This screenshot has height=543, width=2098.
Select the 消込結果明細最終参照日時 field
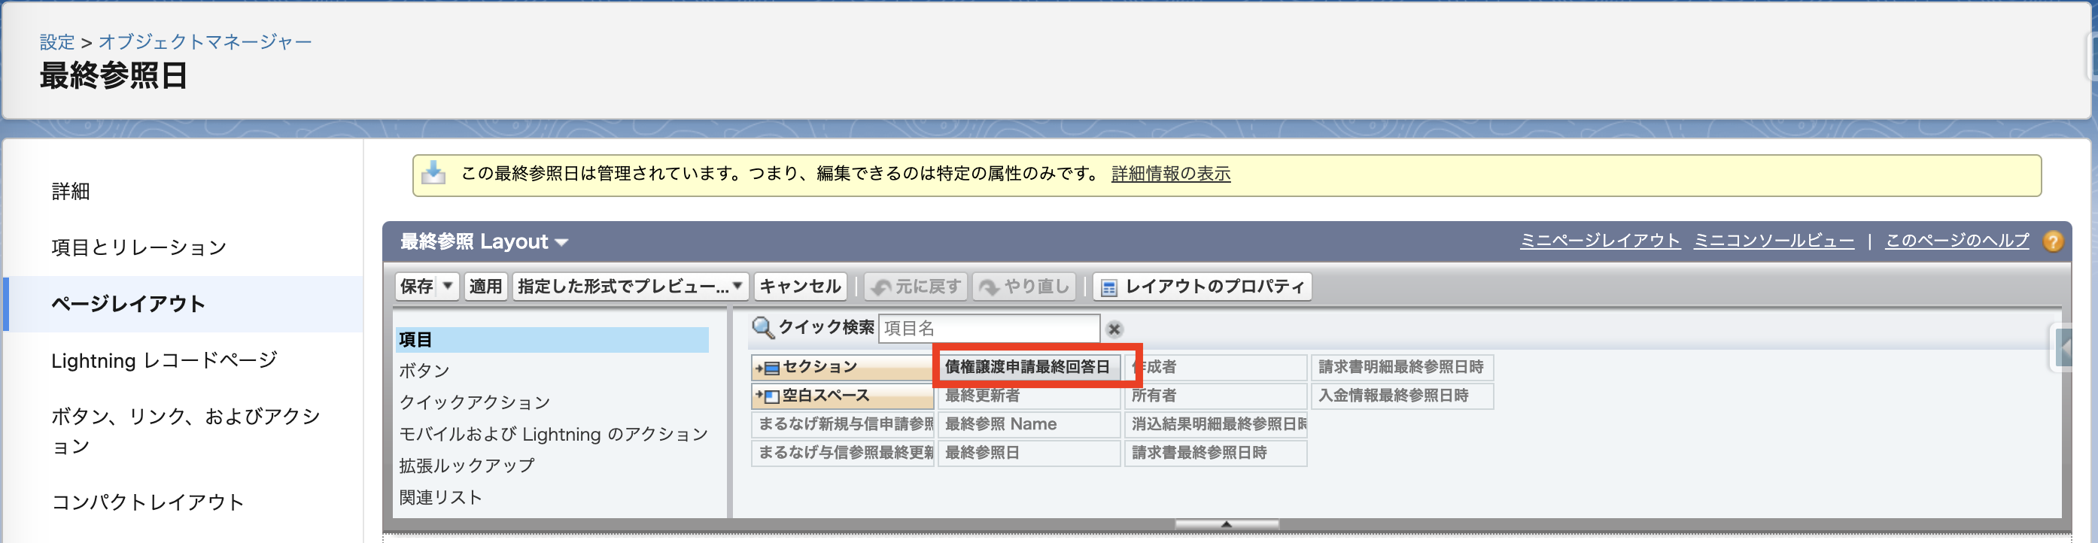tap(1216, 424)
